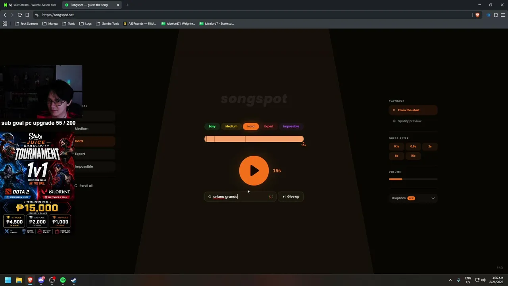The height and width of the screenshot is (286, 508).
Task: Set guess after to 2s
Action: 430,147
